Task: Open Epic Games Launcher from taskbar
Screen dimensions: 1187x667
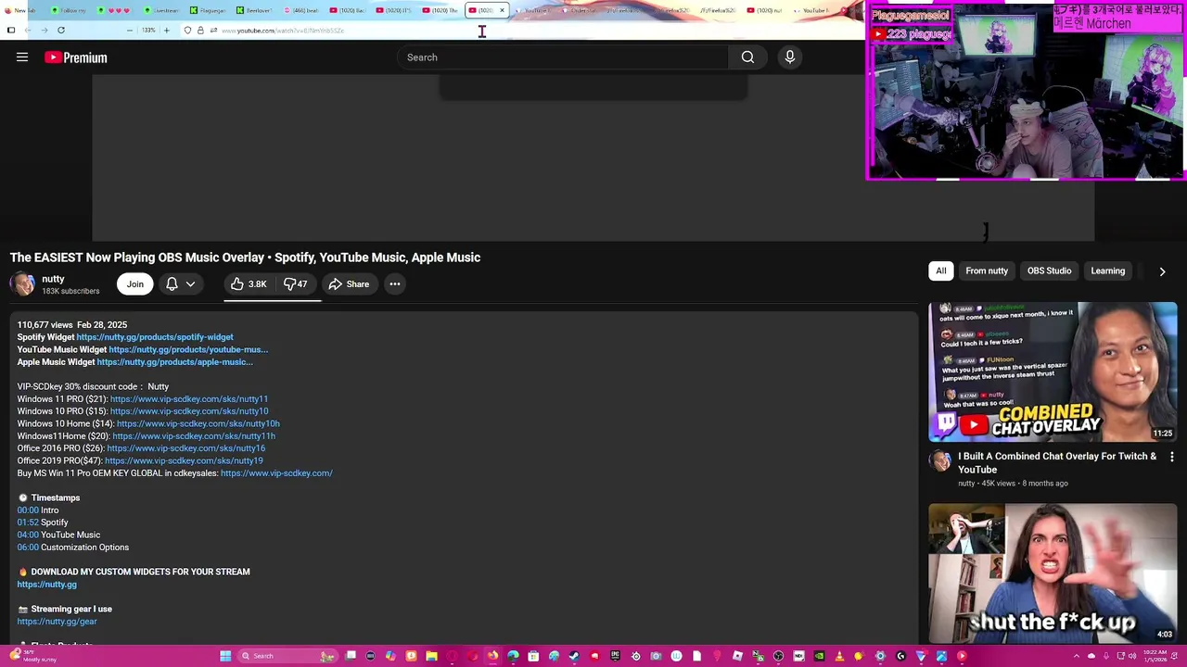Action: point(615,656)
